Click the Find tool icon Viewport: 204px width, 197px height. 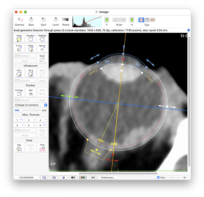click(42, 148)
